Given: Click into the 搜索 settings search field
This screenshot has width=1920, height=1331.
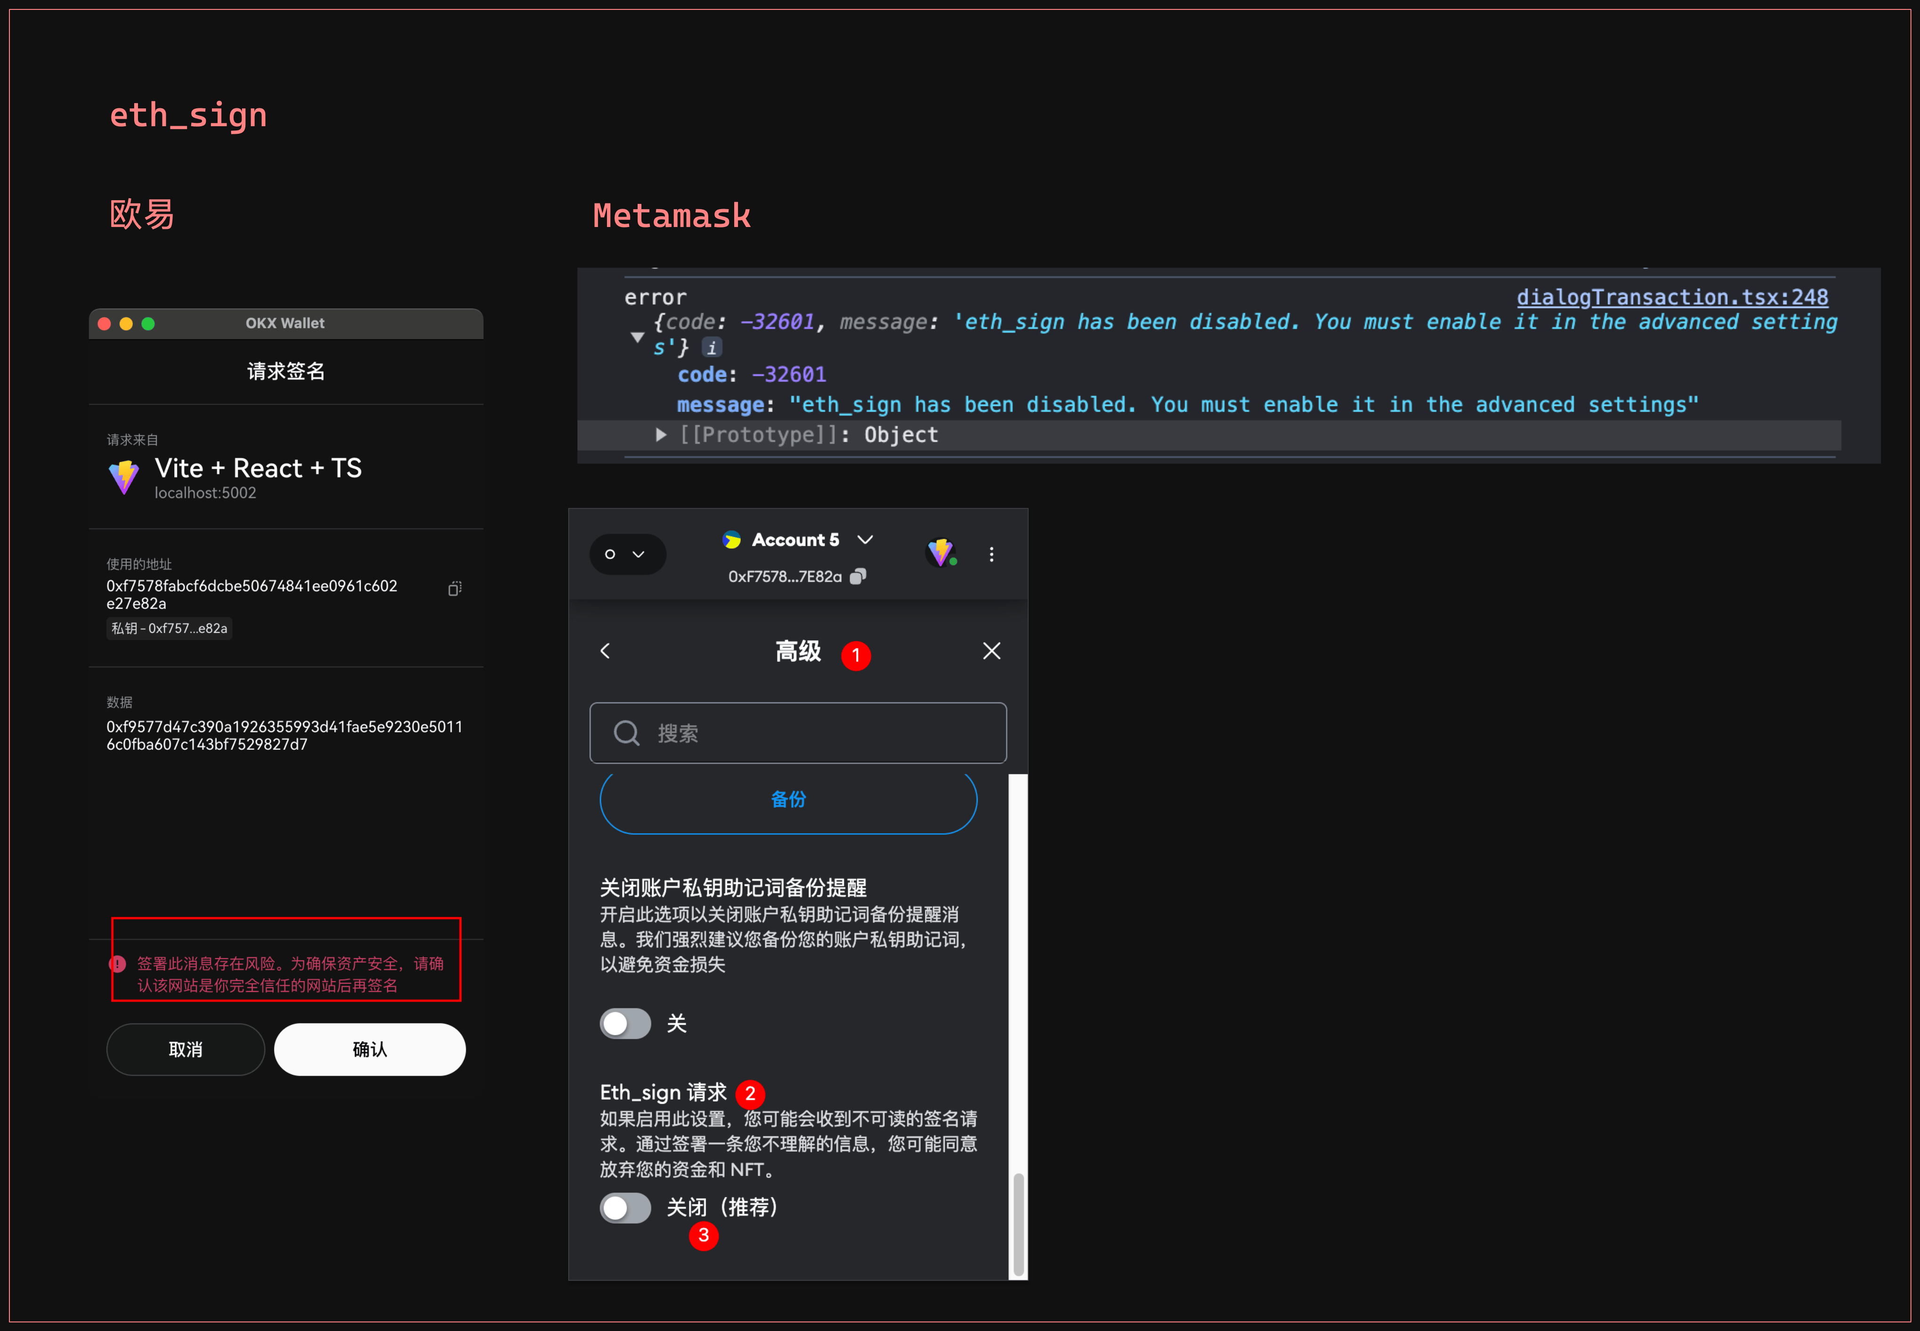Looking at the screenshot, I should point(798,733).
